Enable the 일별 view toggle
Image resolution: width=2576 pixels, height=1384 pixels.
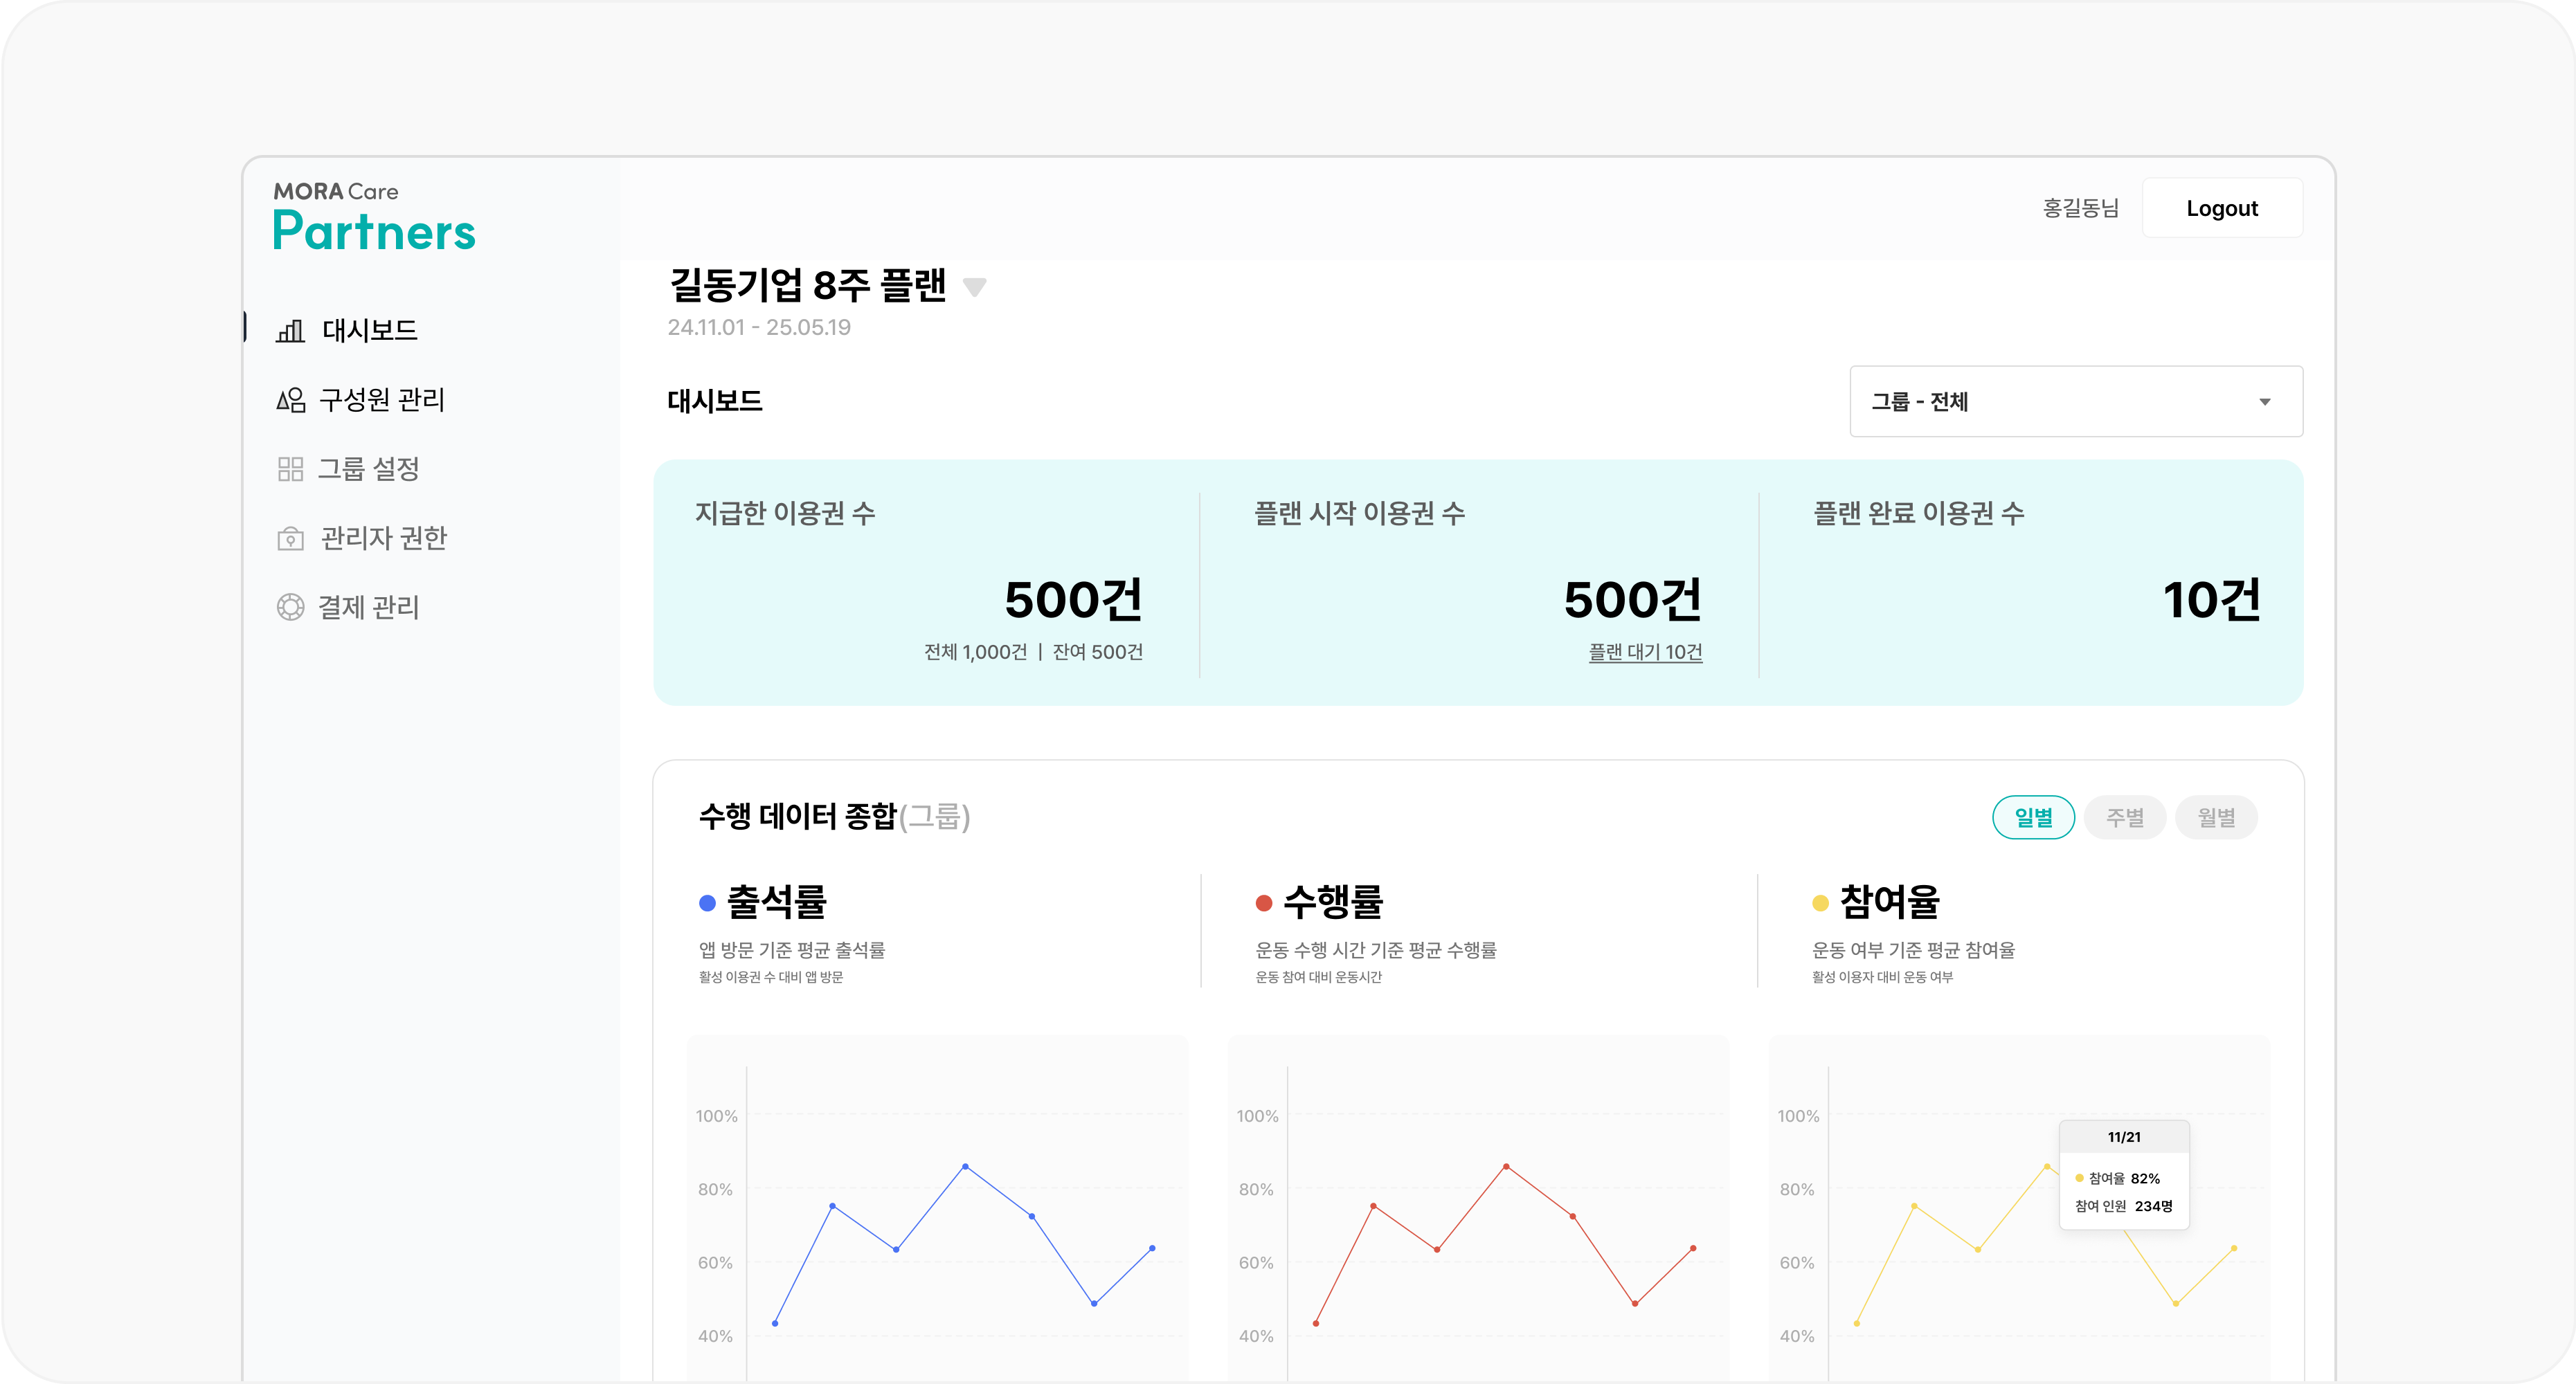(2035, 817)
